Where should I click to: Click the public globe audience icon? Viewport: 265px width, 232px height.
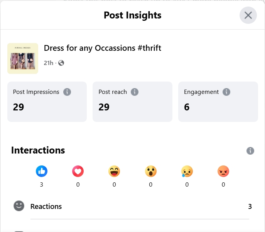point(61,63)
